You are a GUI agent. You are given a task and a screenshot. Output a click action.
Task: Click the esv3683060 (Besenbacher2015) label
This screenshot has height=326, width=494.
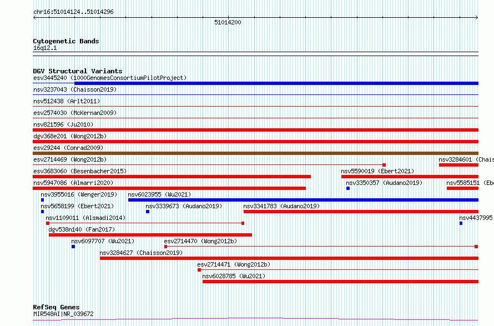coord(80,171)
